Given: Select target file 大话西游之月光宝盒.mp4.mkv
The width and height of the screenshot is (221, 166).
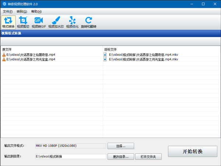Looking at the screenshot, I should (x=144, y=59).
